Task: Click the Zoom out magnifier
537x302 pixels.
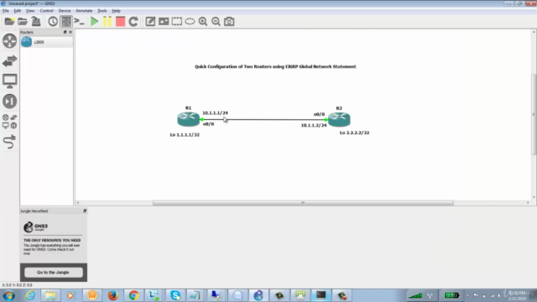Action: [x=216, y=22]
